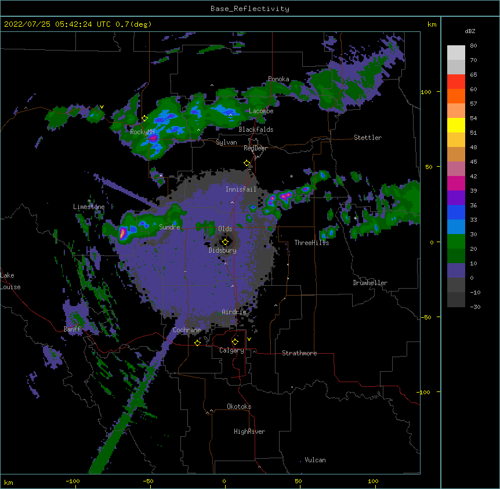Click the RockyMH label
This screenshot has height=489, width=500.
[142, 131]
